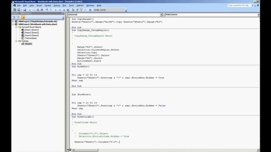
Task: Click the horizontal scrollbar right arrow
Action: [258, 150]
